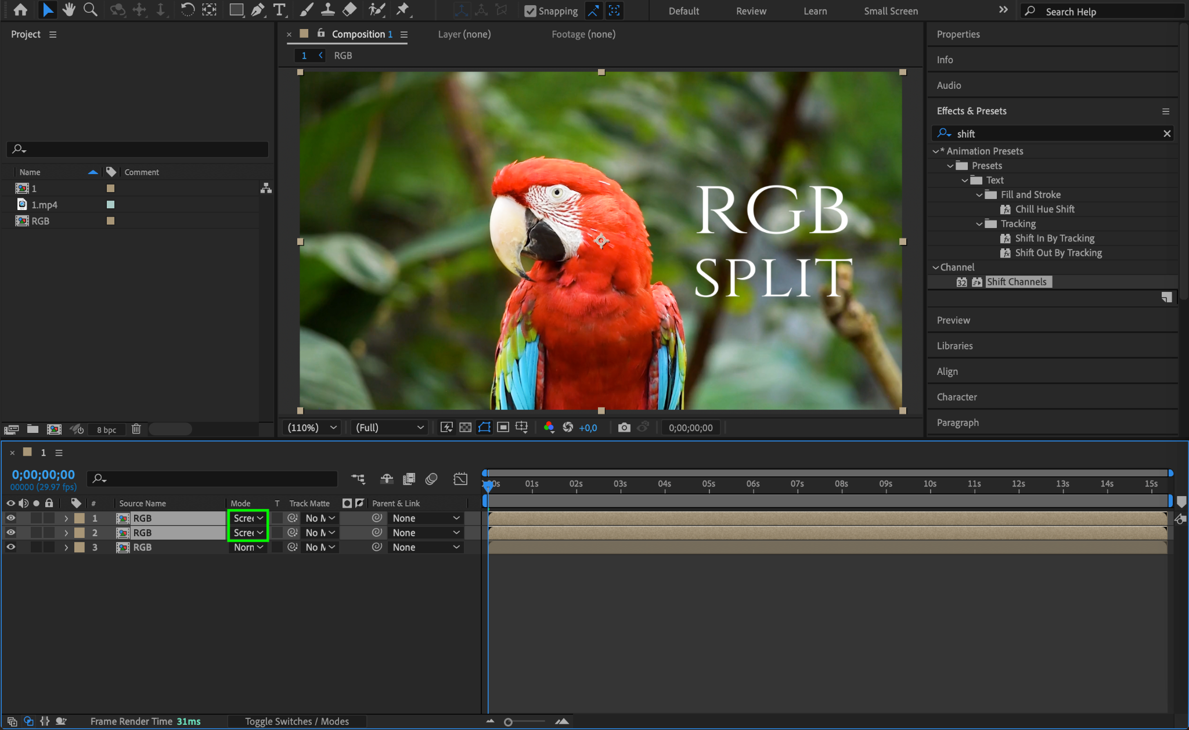Click the timeline zoom slider handle
This screenshot has width=1189, height=730.
click(x=508, y=722)
